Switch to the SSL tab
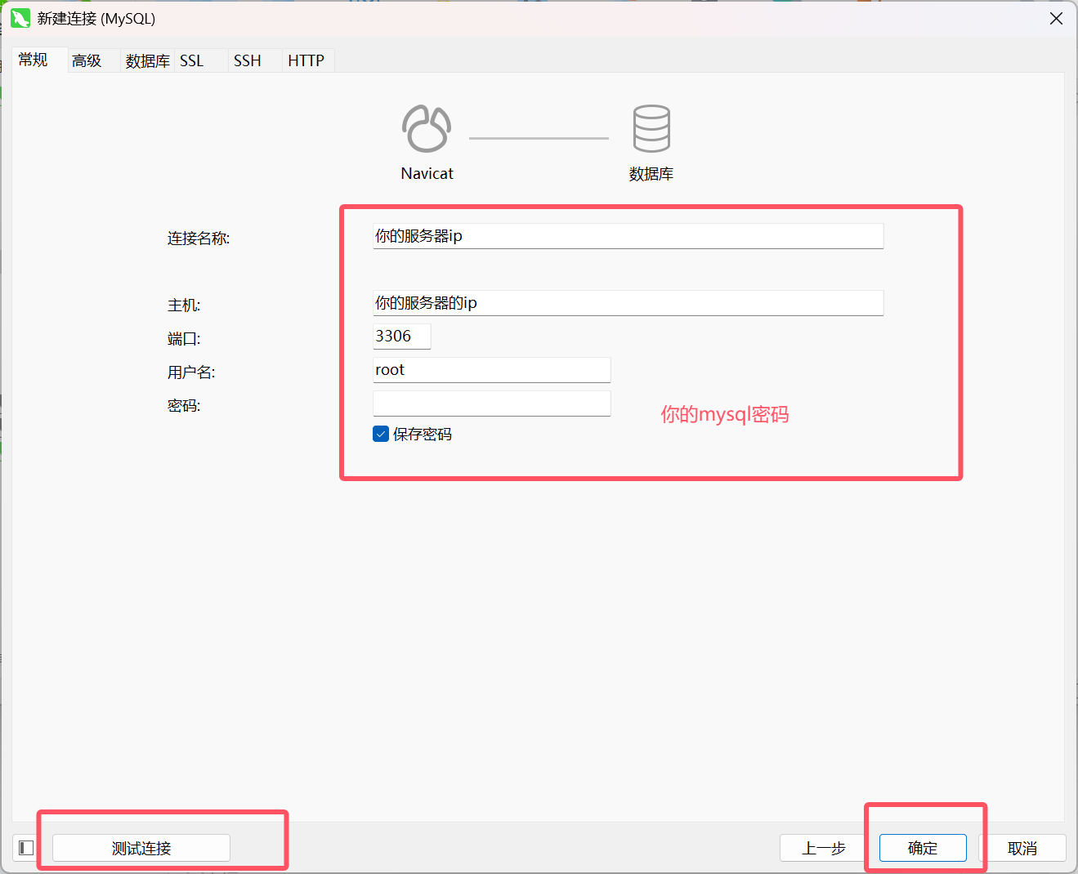The height and width of the screenshot is (874, 1078). click(191, 60)
